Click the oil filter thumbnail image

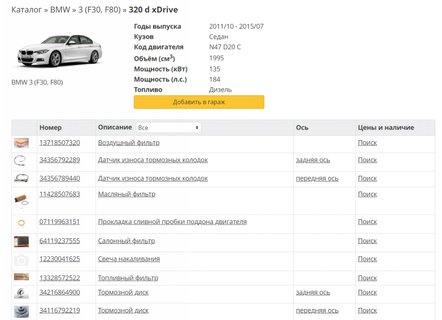click(22, 200)
